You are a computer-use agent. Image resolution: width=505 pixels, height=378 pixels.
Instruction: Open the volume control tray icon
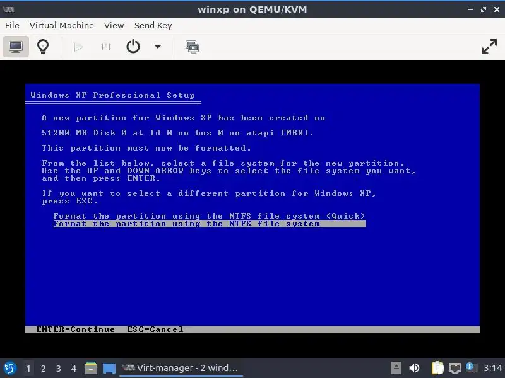[x=414, y=368]
